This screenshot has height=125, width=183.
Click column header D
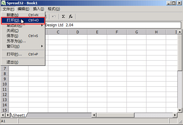click(78, 32)
